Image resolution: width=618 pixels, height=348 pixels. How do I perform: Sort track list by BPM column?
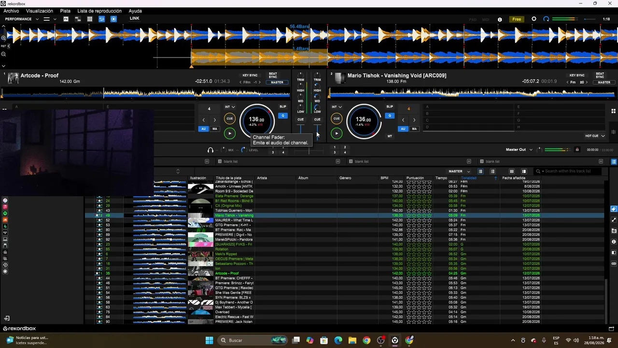pyautogui.click(x=384, y=178)
